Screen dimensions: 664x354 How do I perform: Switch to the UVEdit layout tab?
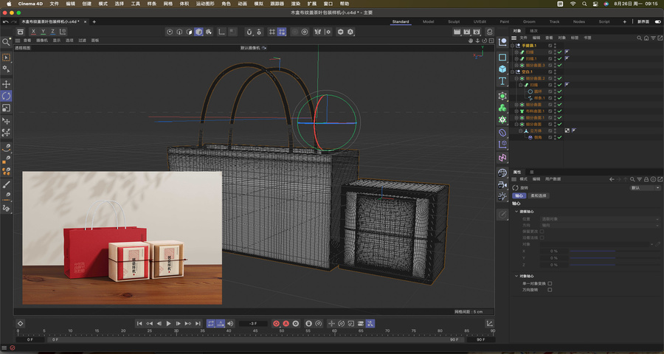click(480, 21)
